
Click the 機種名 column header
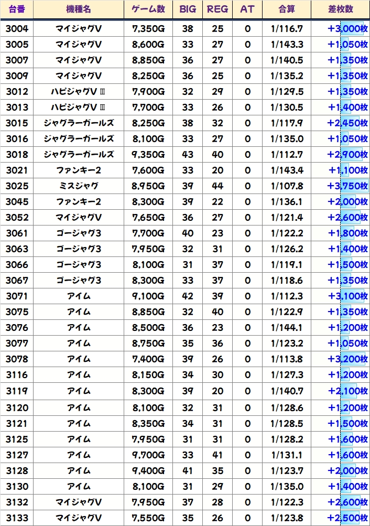click(x=79, y=9)
